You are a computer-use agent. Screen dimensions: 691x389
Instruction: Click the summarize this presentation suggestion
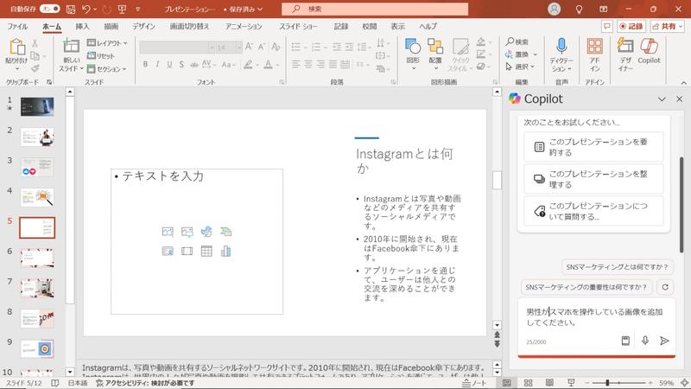[x=594, y=146]
